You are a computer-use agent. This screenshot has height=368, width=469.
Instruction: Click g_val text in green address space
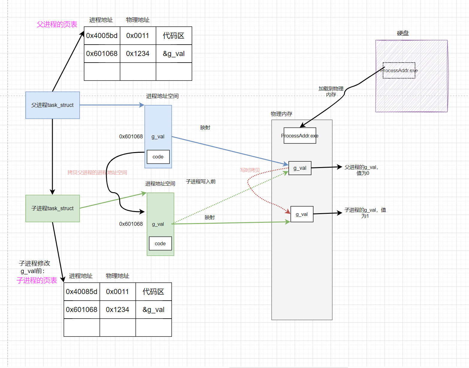[x=158, y=224]
